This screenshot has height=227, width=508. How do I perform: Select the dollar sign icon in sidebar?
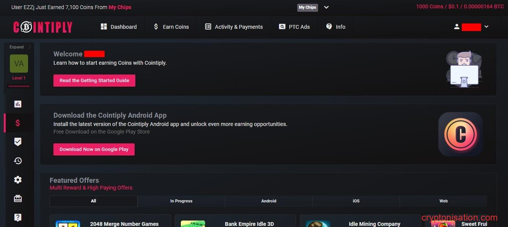(x=18, y=123)
